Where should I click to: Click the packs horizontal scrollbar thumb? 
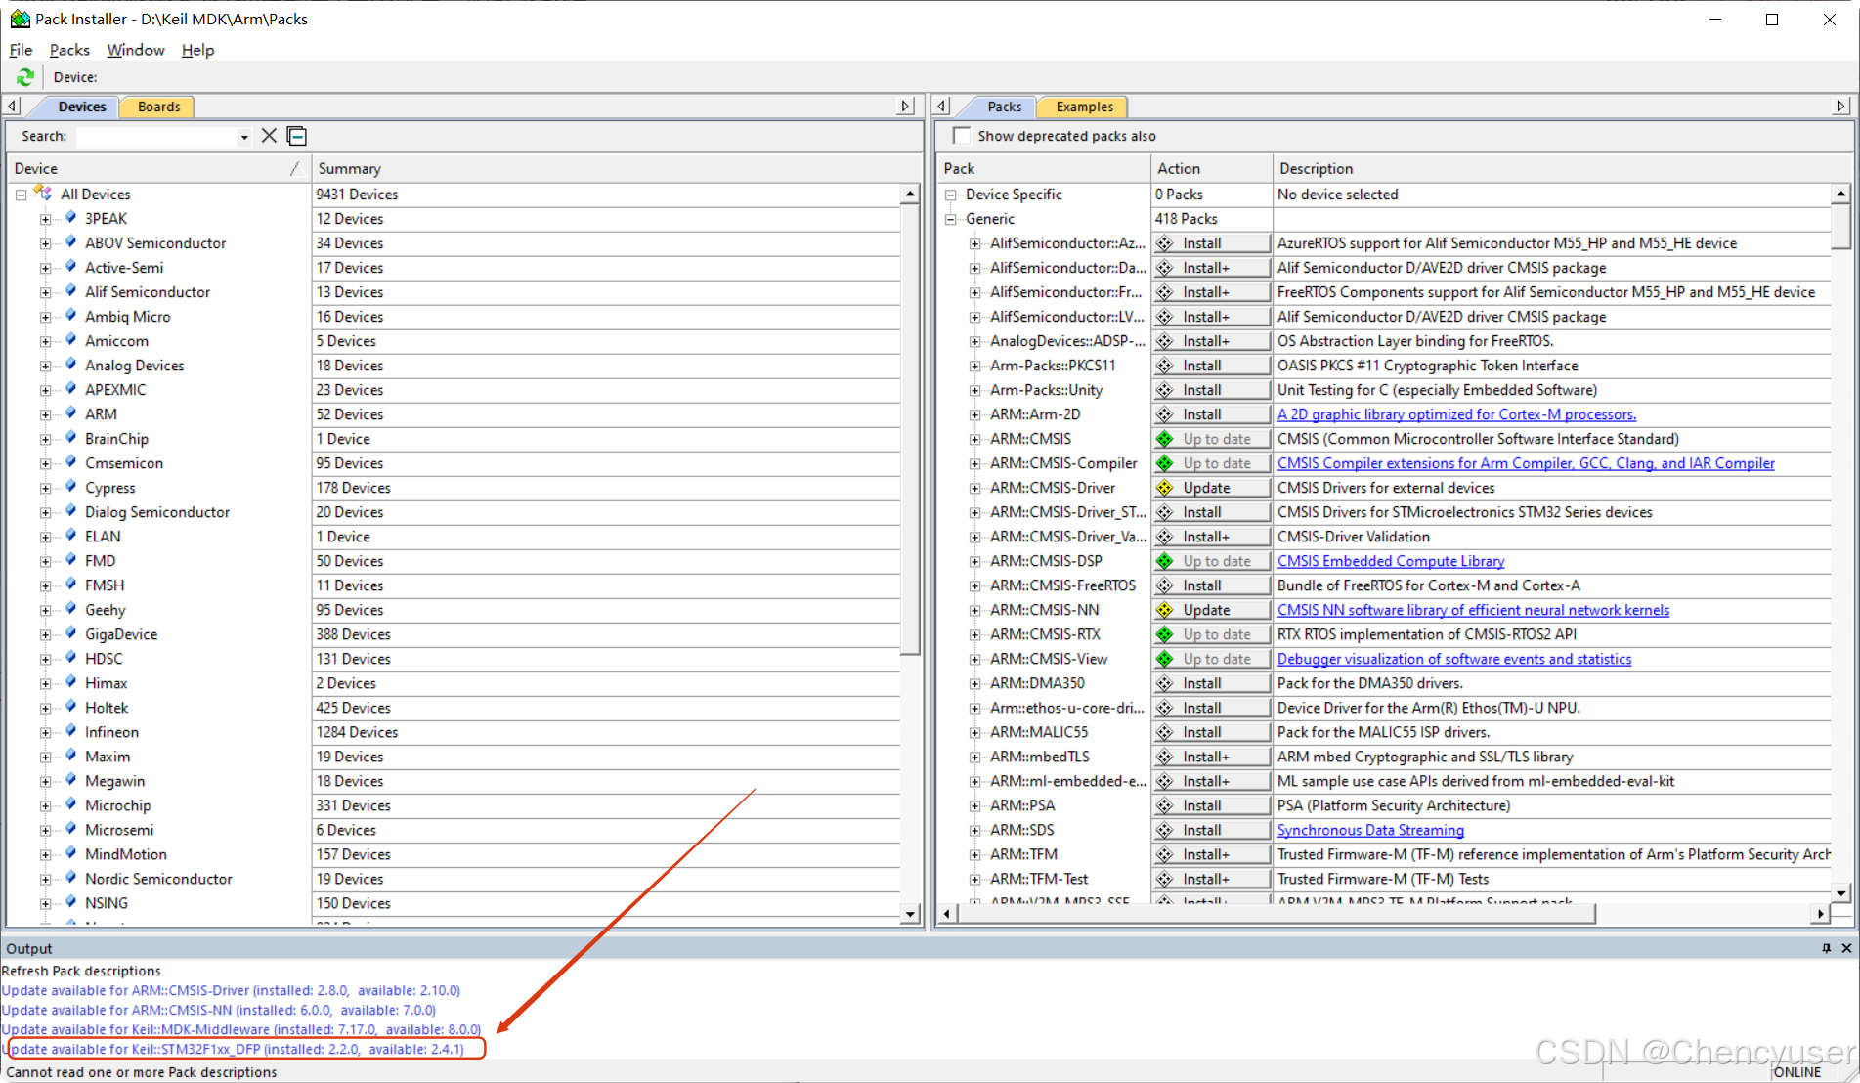[x=1276, y=913]
